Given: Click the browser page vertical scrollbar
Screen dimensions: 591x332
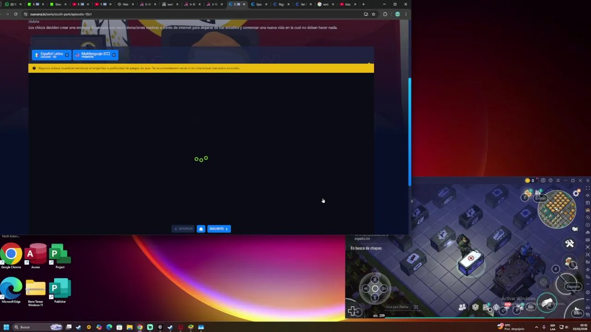Looking at the screenshot, I should click(x=410, y=131).
